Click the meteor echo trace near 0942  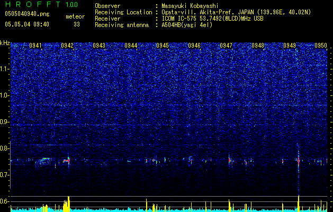pos(67,161)
